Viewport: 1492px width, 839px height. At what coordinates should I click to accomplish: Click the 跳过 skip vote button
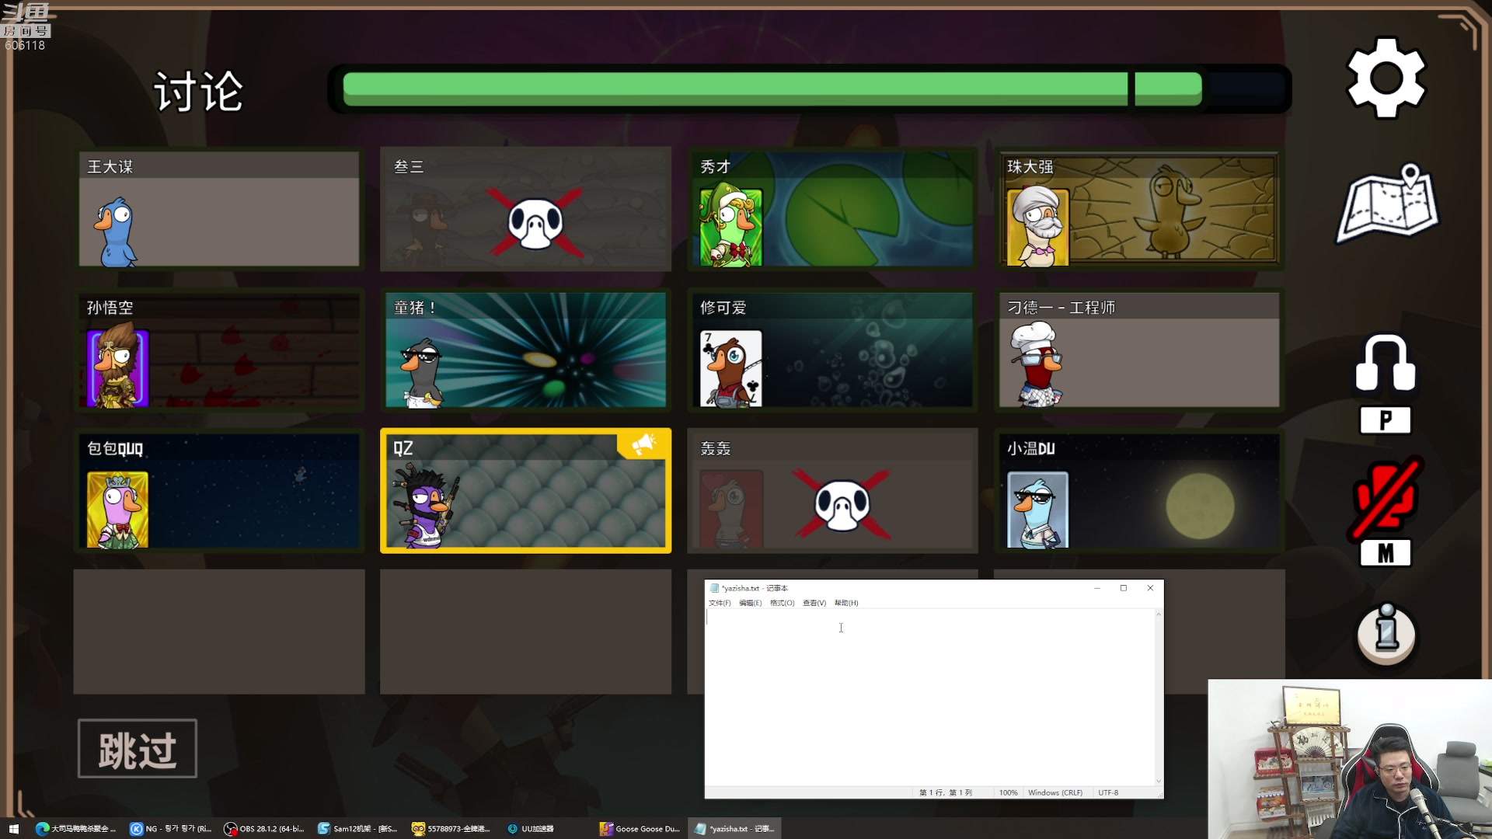tap(138, 749)
